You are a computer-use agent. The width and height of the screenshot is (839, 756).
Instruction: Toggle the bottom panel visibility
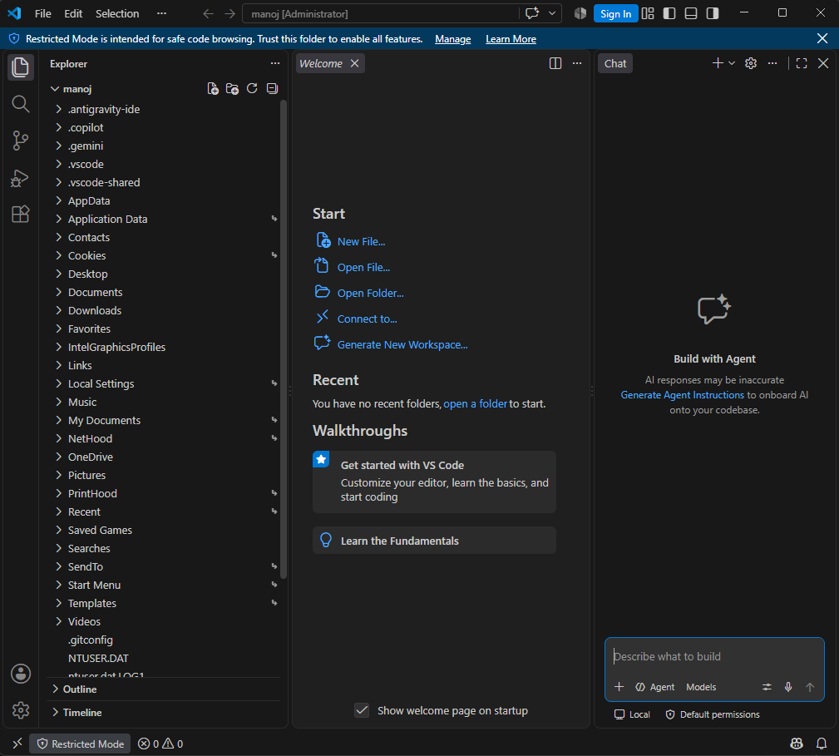point(691,13)
